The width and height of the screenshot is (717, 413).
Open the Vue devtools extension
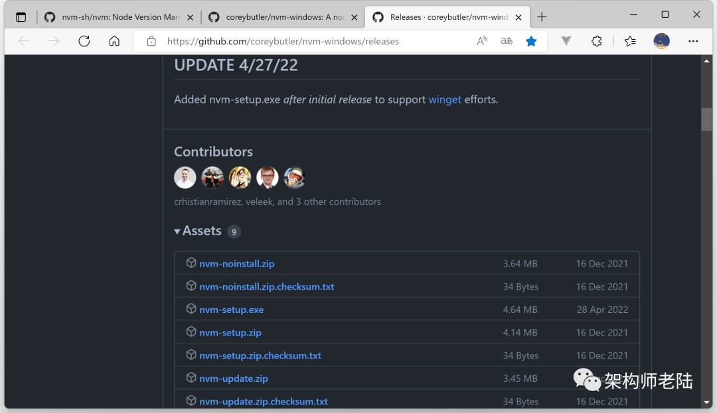566,41
